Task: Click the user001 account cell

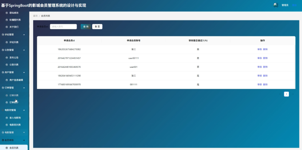Action: tap(134, 67)
